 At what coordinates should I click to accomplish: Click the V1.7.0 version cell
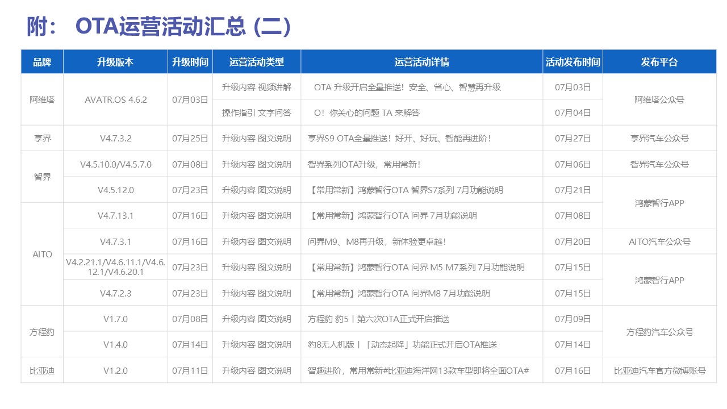click(x=115, y=319)
